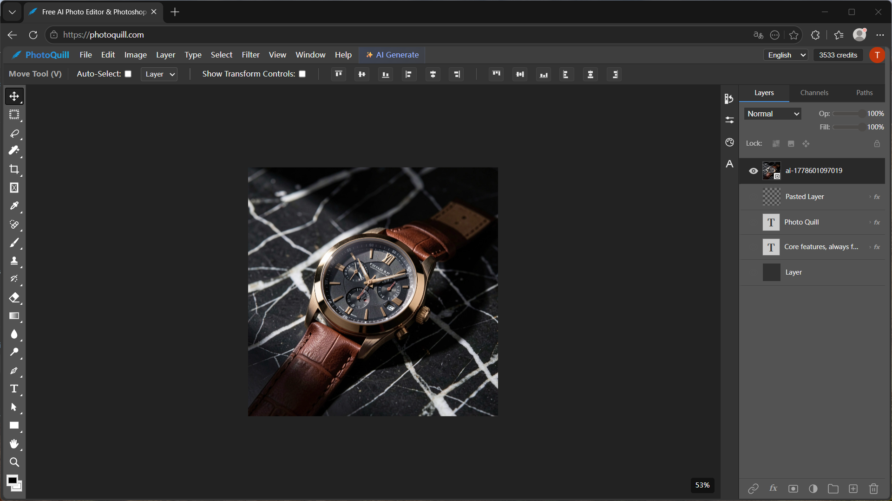Select the Clone Stamp tool
This screenshot has height=501, width=892.
[14, 261]
